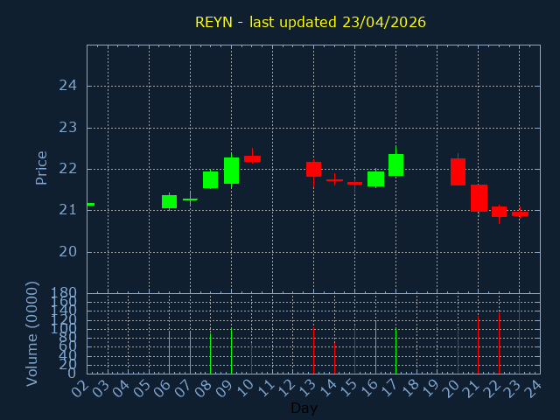Viewport: 560px width, 420px height.
Task: Select the green volume bar for day 17
Action: 395,351
